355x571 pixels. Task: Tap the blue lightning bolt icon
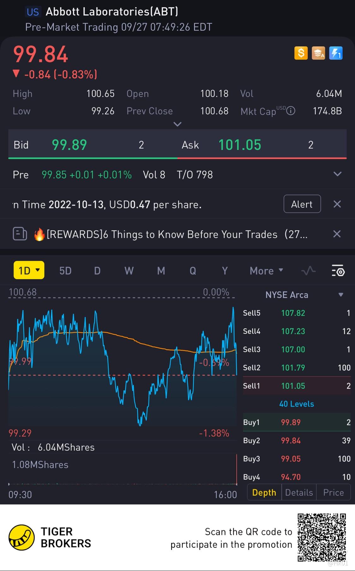[336, 53]
